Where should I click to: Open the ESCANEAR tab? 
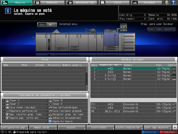coord(147,2)
